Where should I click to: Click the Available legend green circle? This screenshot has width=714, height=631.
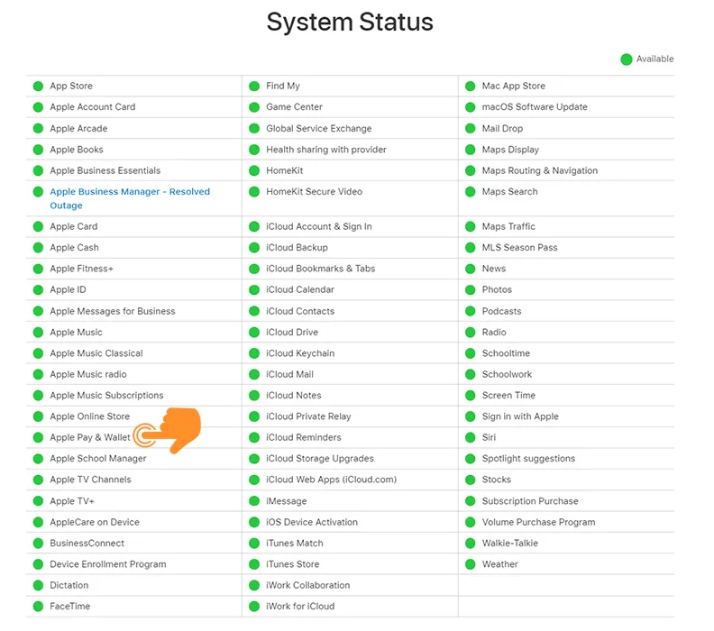click(627, 59)
